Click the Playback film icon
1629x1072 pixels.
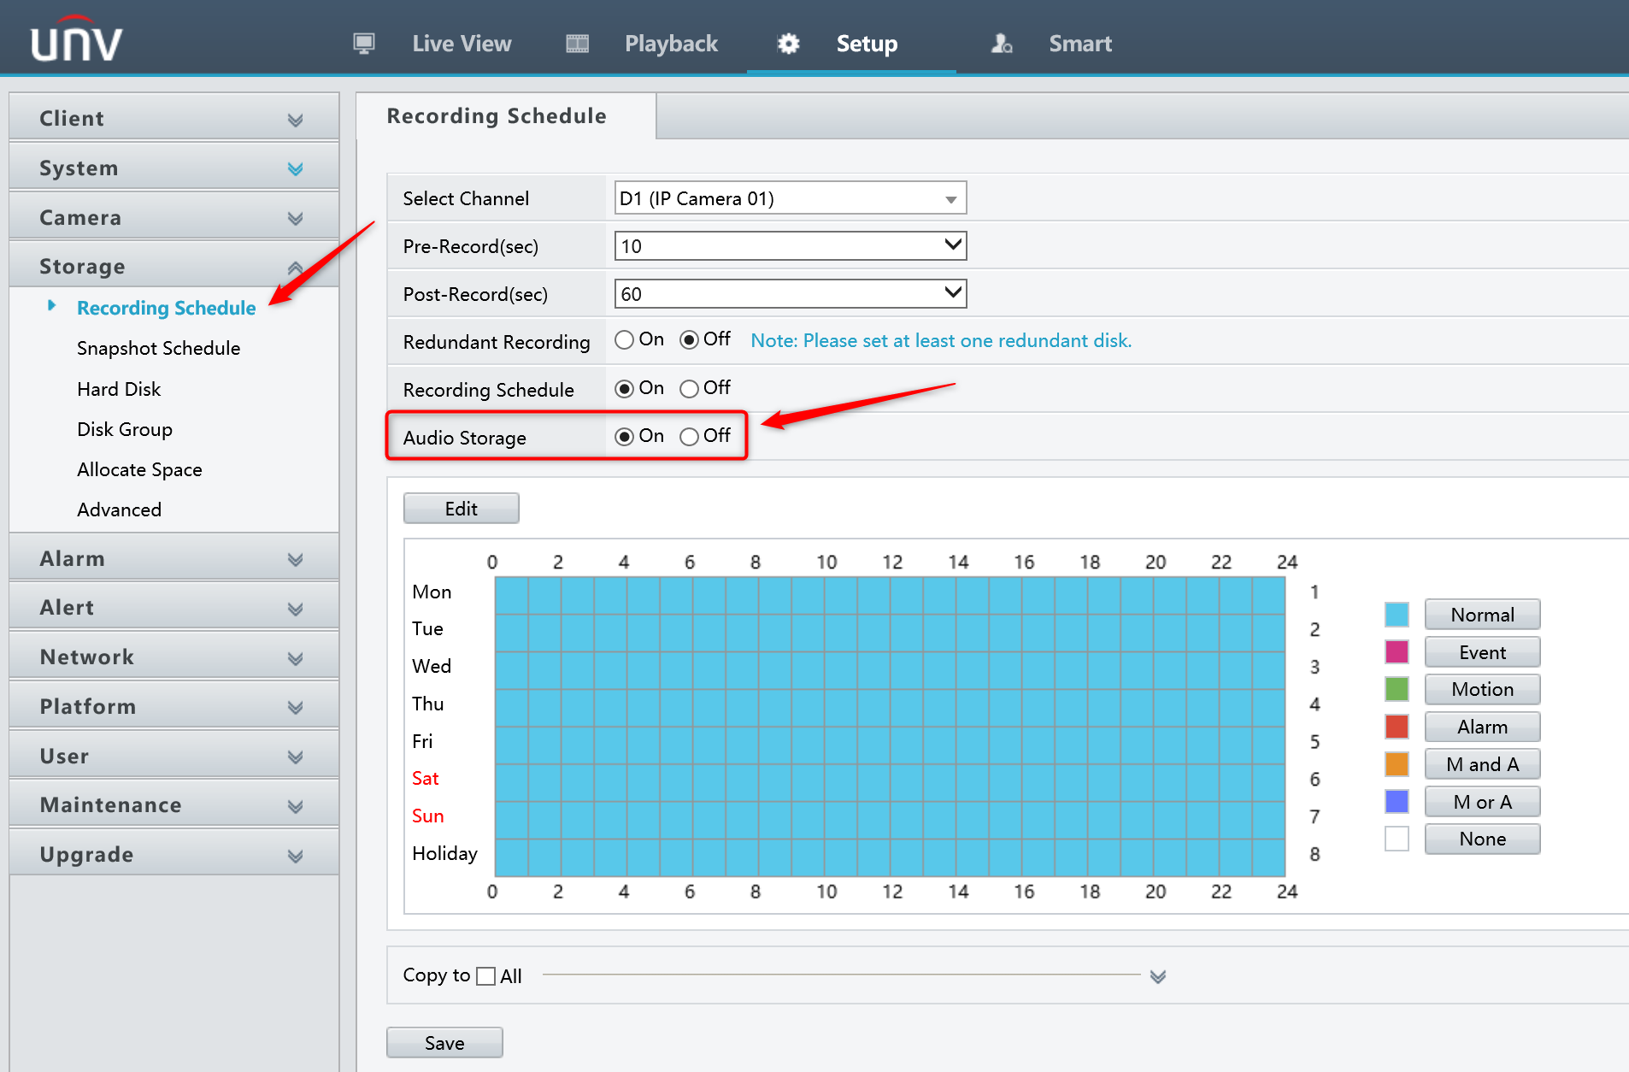(577, 42)
